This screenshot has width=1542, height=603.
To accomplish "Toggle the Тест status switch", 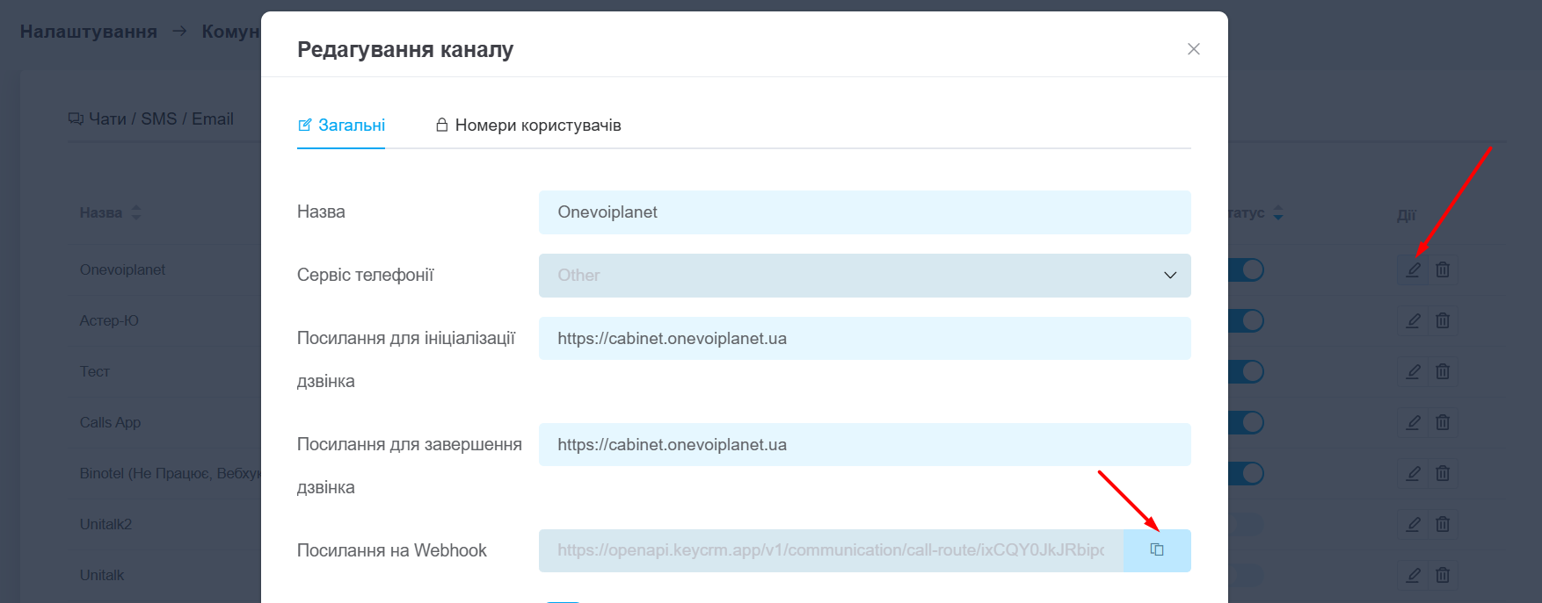I will coord(1246,371).
